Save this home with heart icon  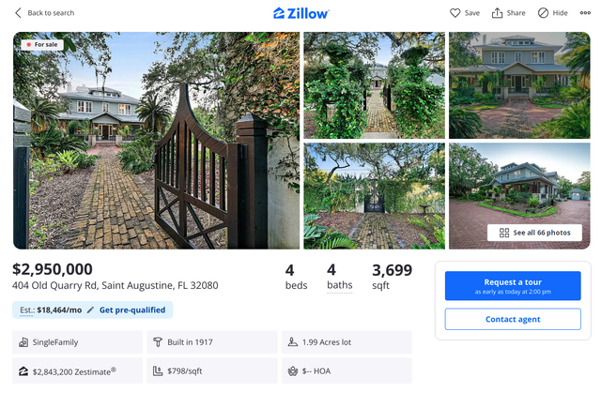[x=455, y=13]
